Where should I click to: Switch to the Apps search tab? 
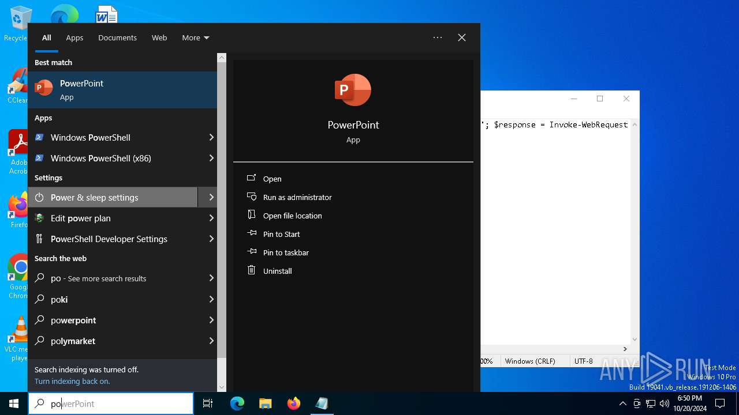pyautogui.click(x=74, y=37)
